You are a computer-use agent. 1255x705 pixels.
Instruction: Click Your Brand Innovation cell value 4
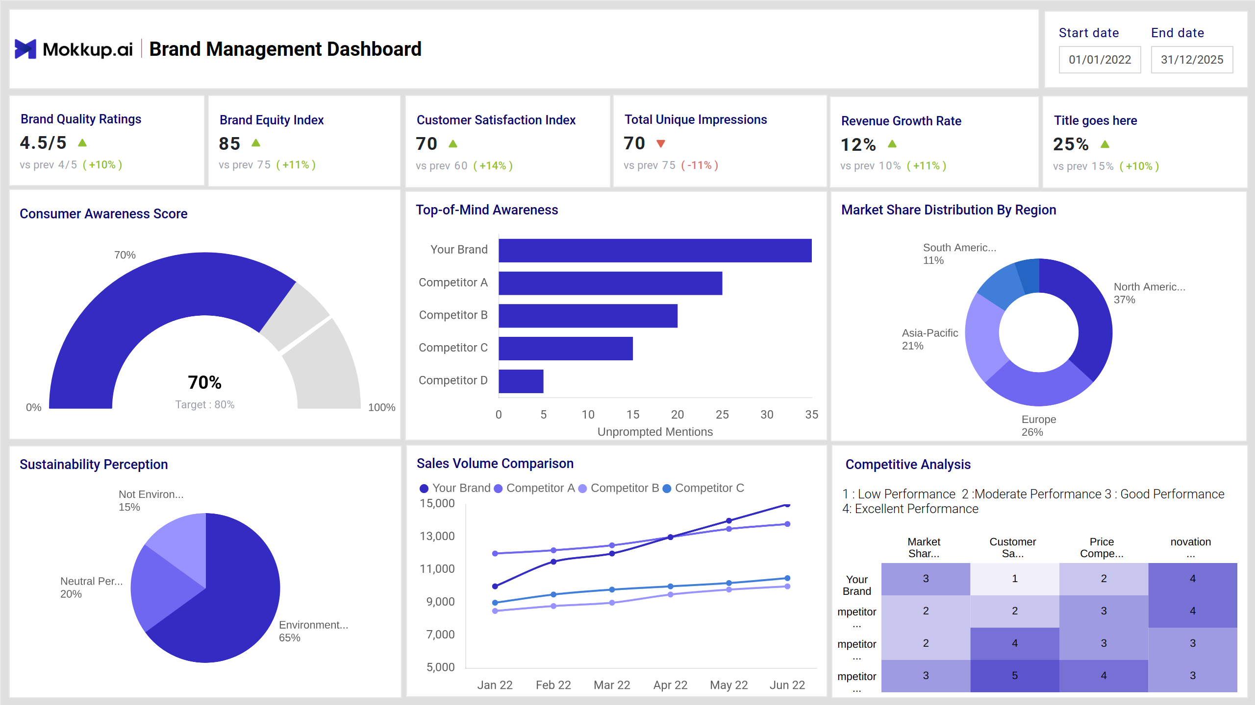pos(1193,579)
